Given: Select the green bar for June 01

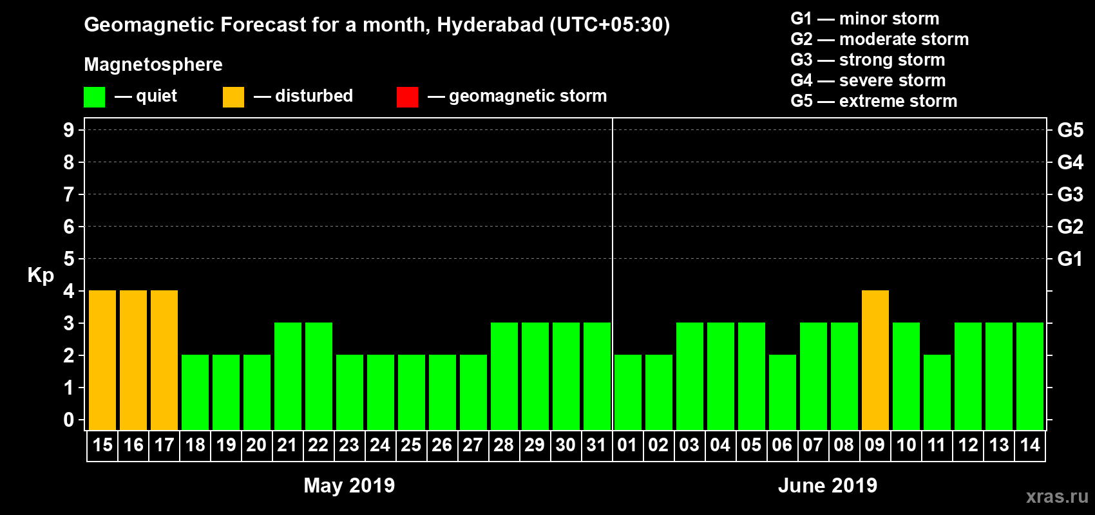Looking at the screenshot, I should pos(628,393).
